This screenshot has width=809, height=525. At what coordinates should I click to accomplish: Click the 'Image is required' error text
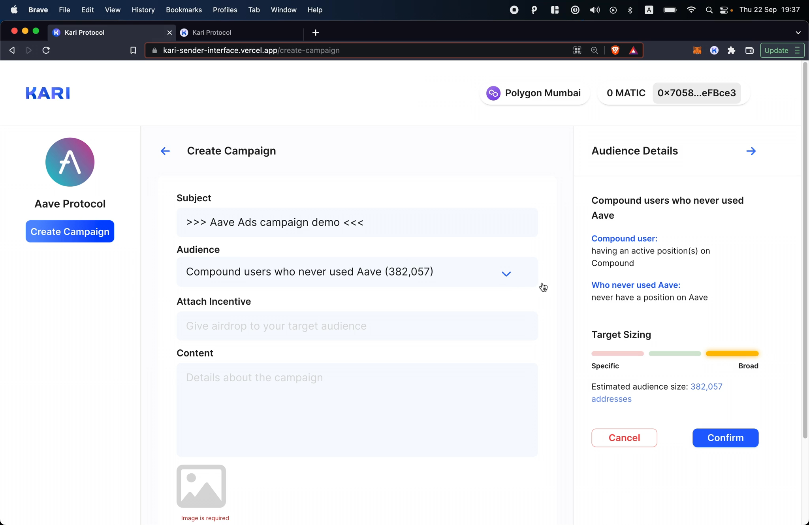[205, 518]
